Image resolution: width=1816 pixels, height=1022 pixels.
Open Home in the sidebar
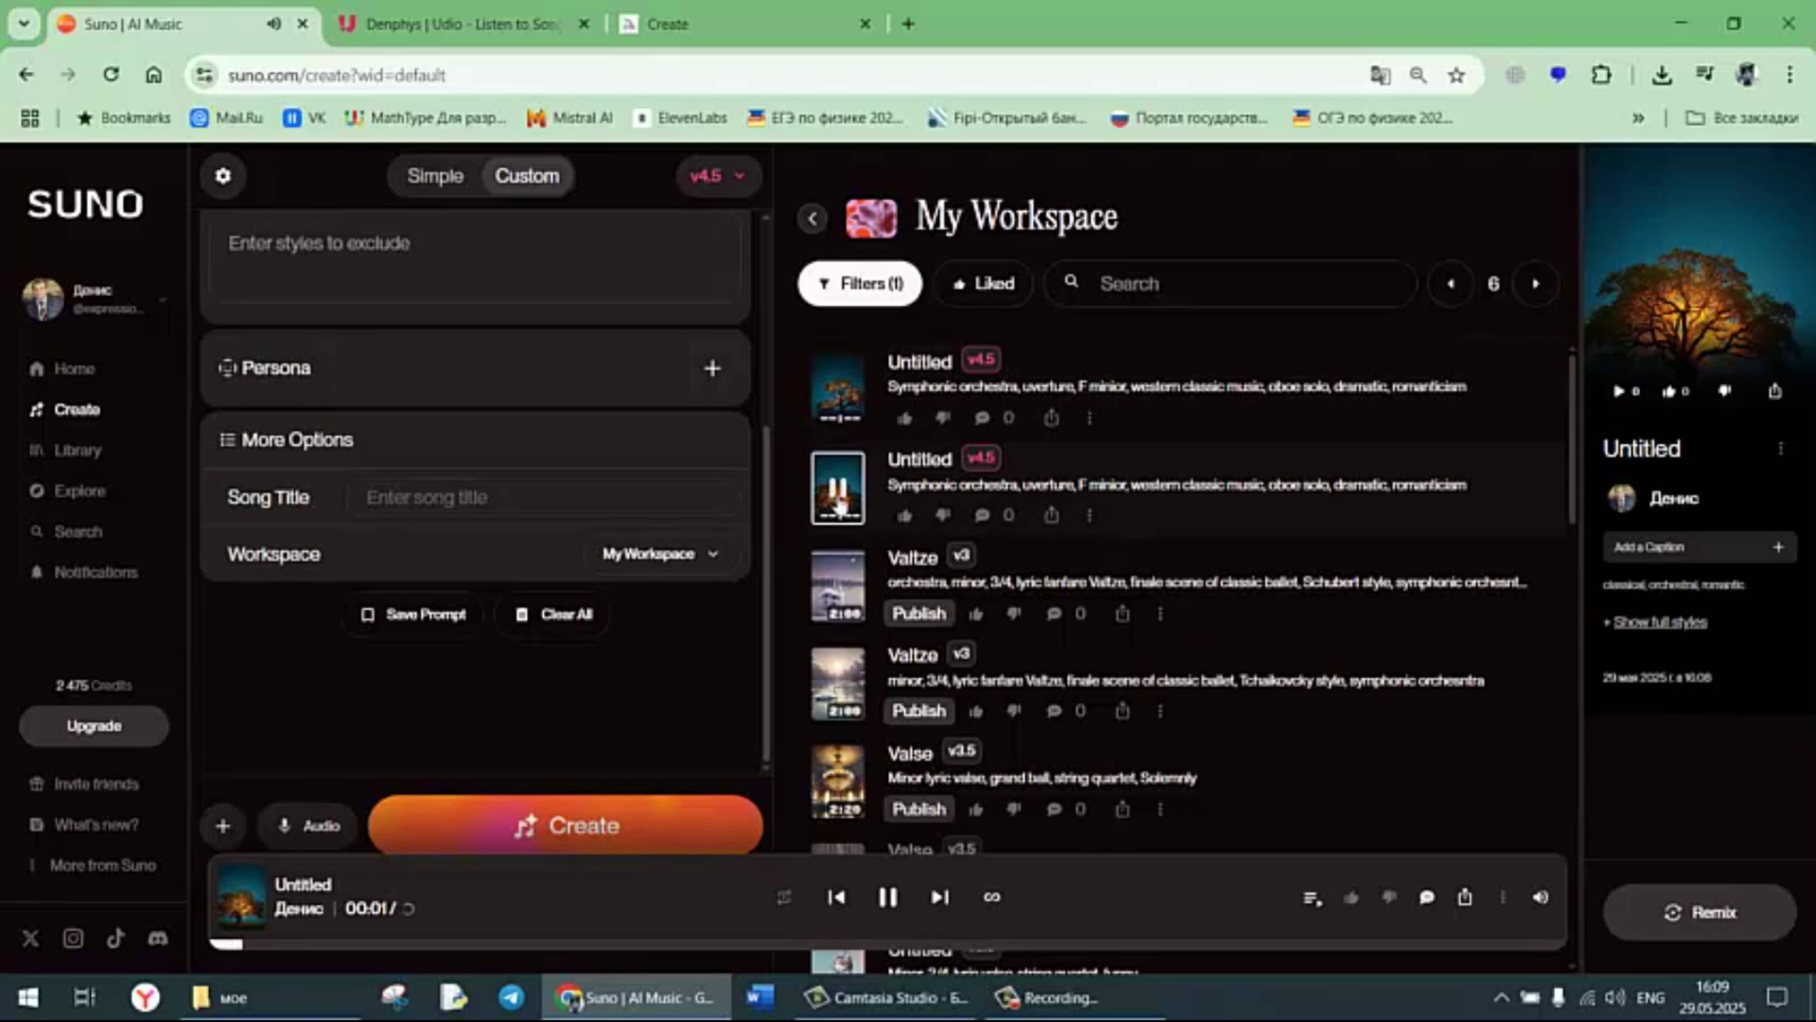pos(63,369)
